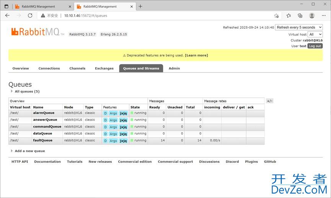Click the tab actions icon in title bar
Screen dimensions: 331x198
coord(7,6)
